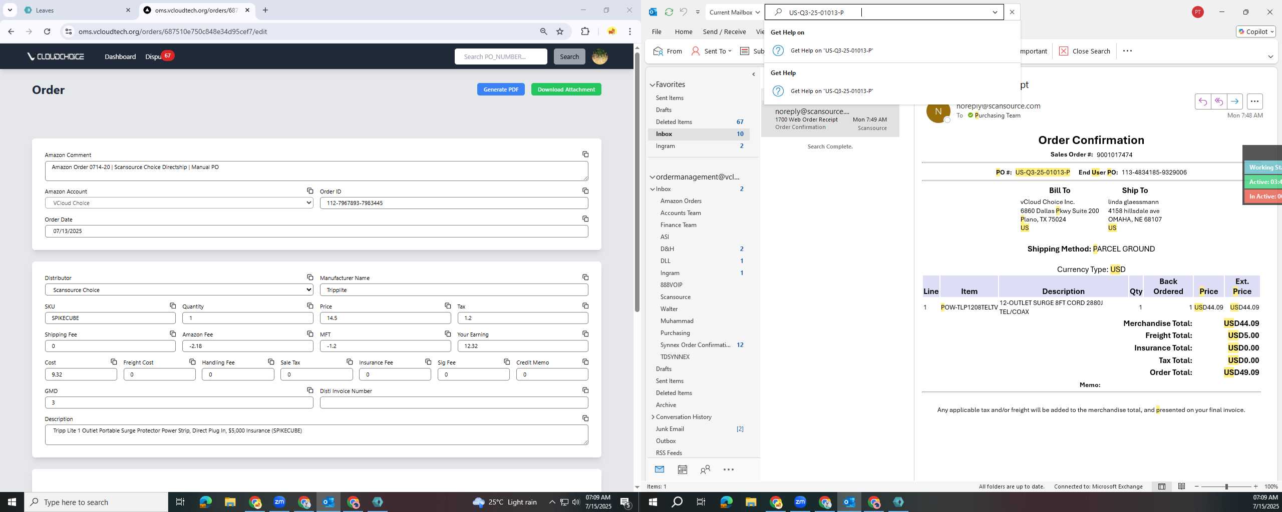Clear the Outlook search box
Screen dimensions: 1282x512
(1012, 12)
